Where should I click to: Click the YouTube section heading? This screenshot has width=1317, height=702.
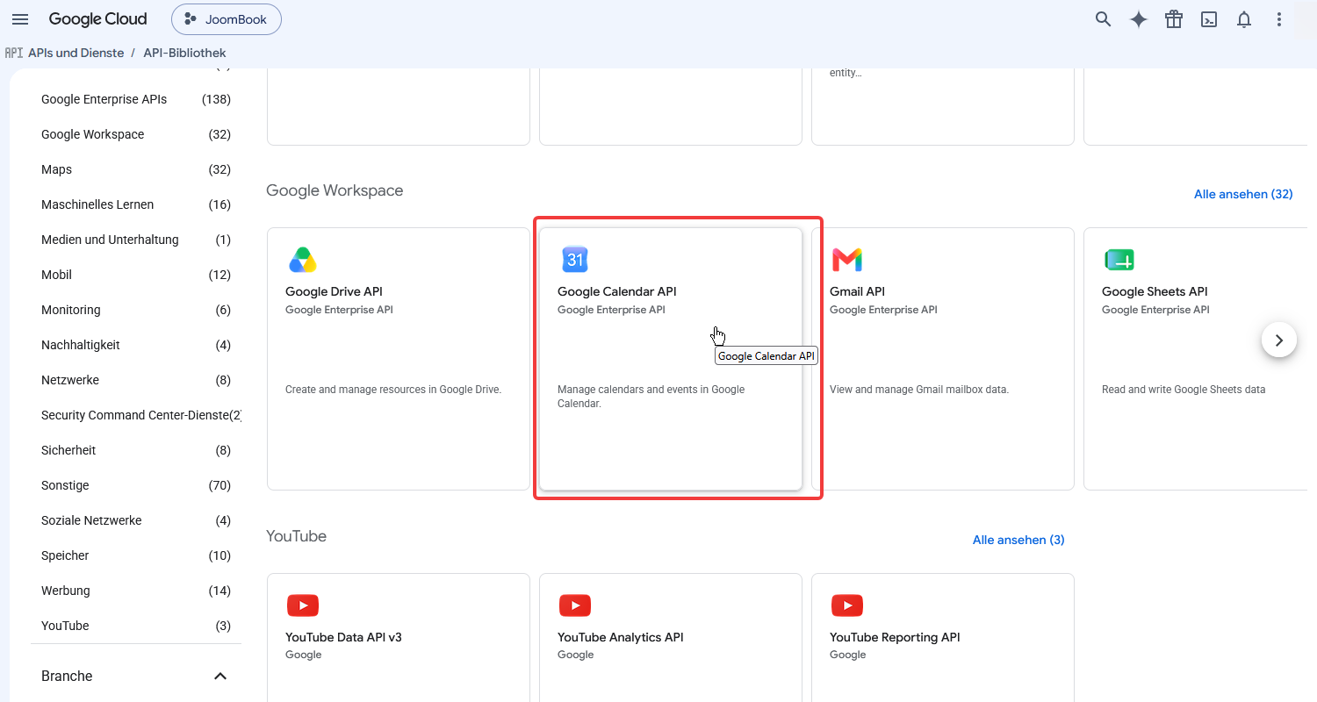(x=296, y=536)
